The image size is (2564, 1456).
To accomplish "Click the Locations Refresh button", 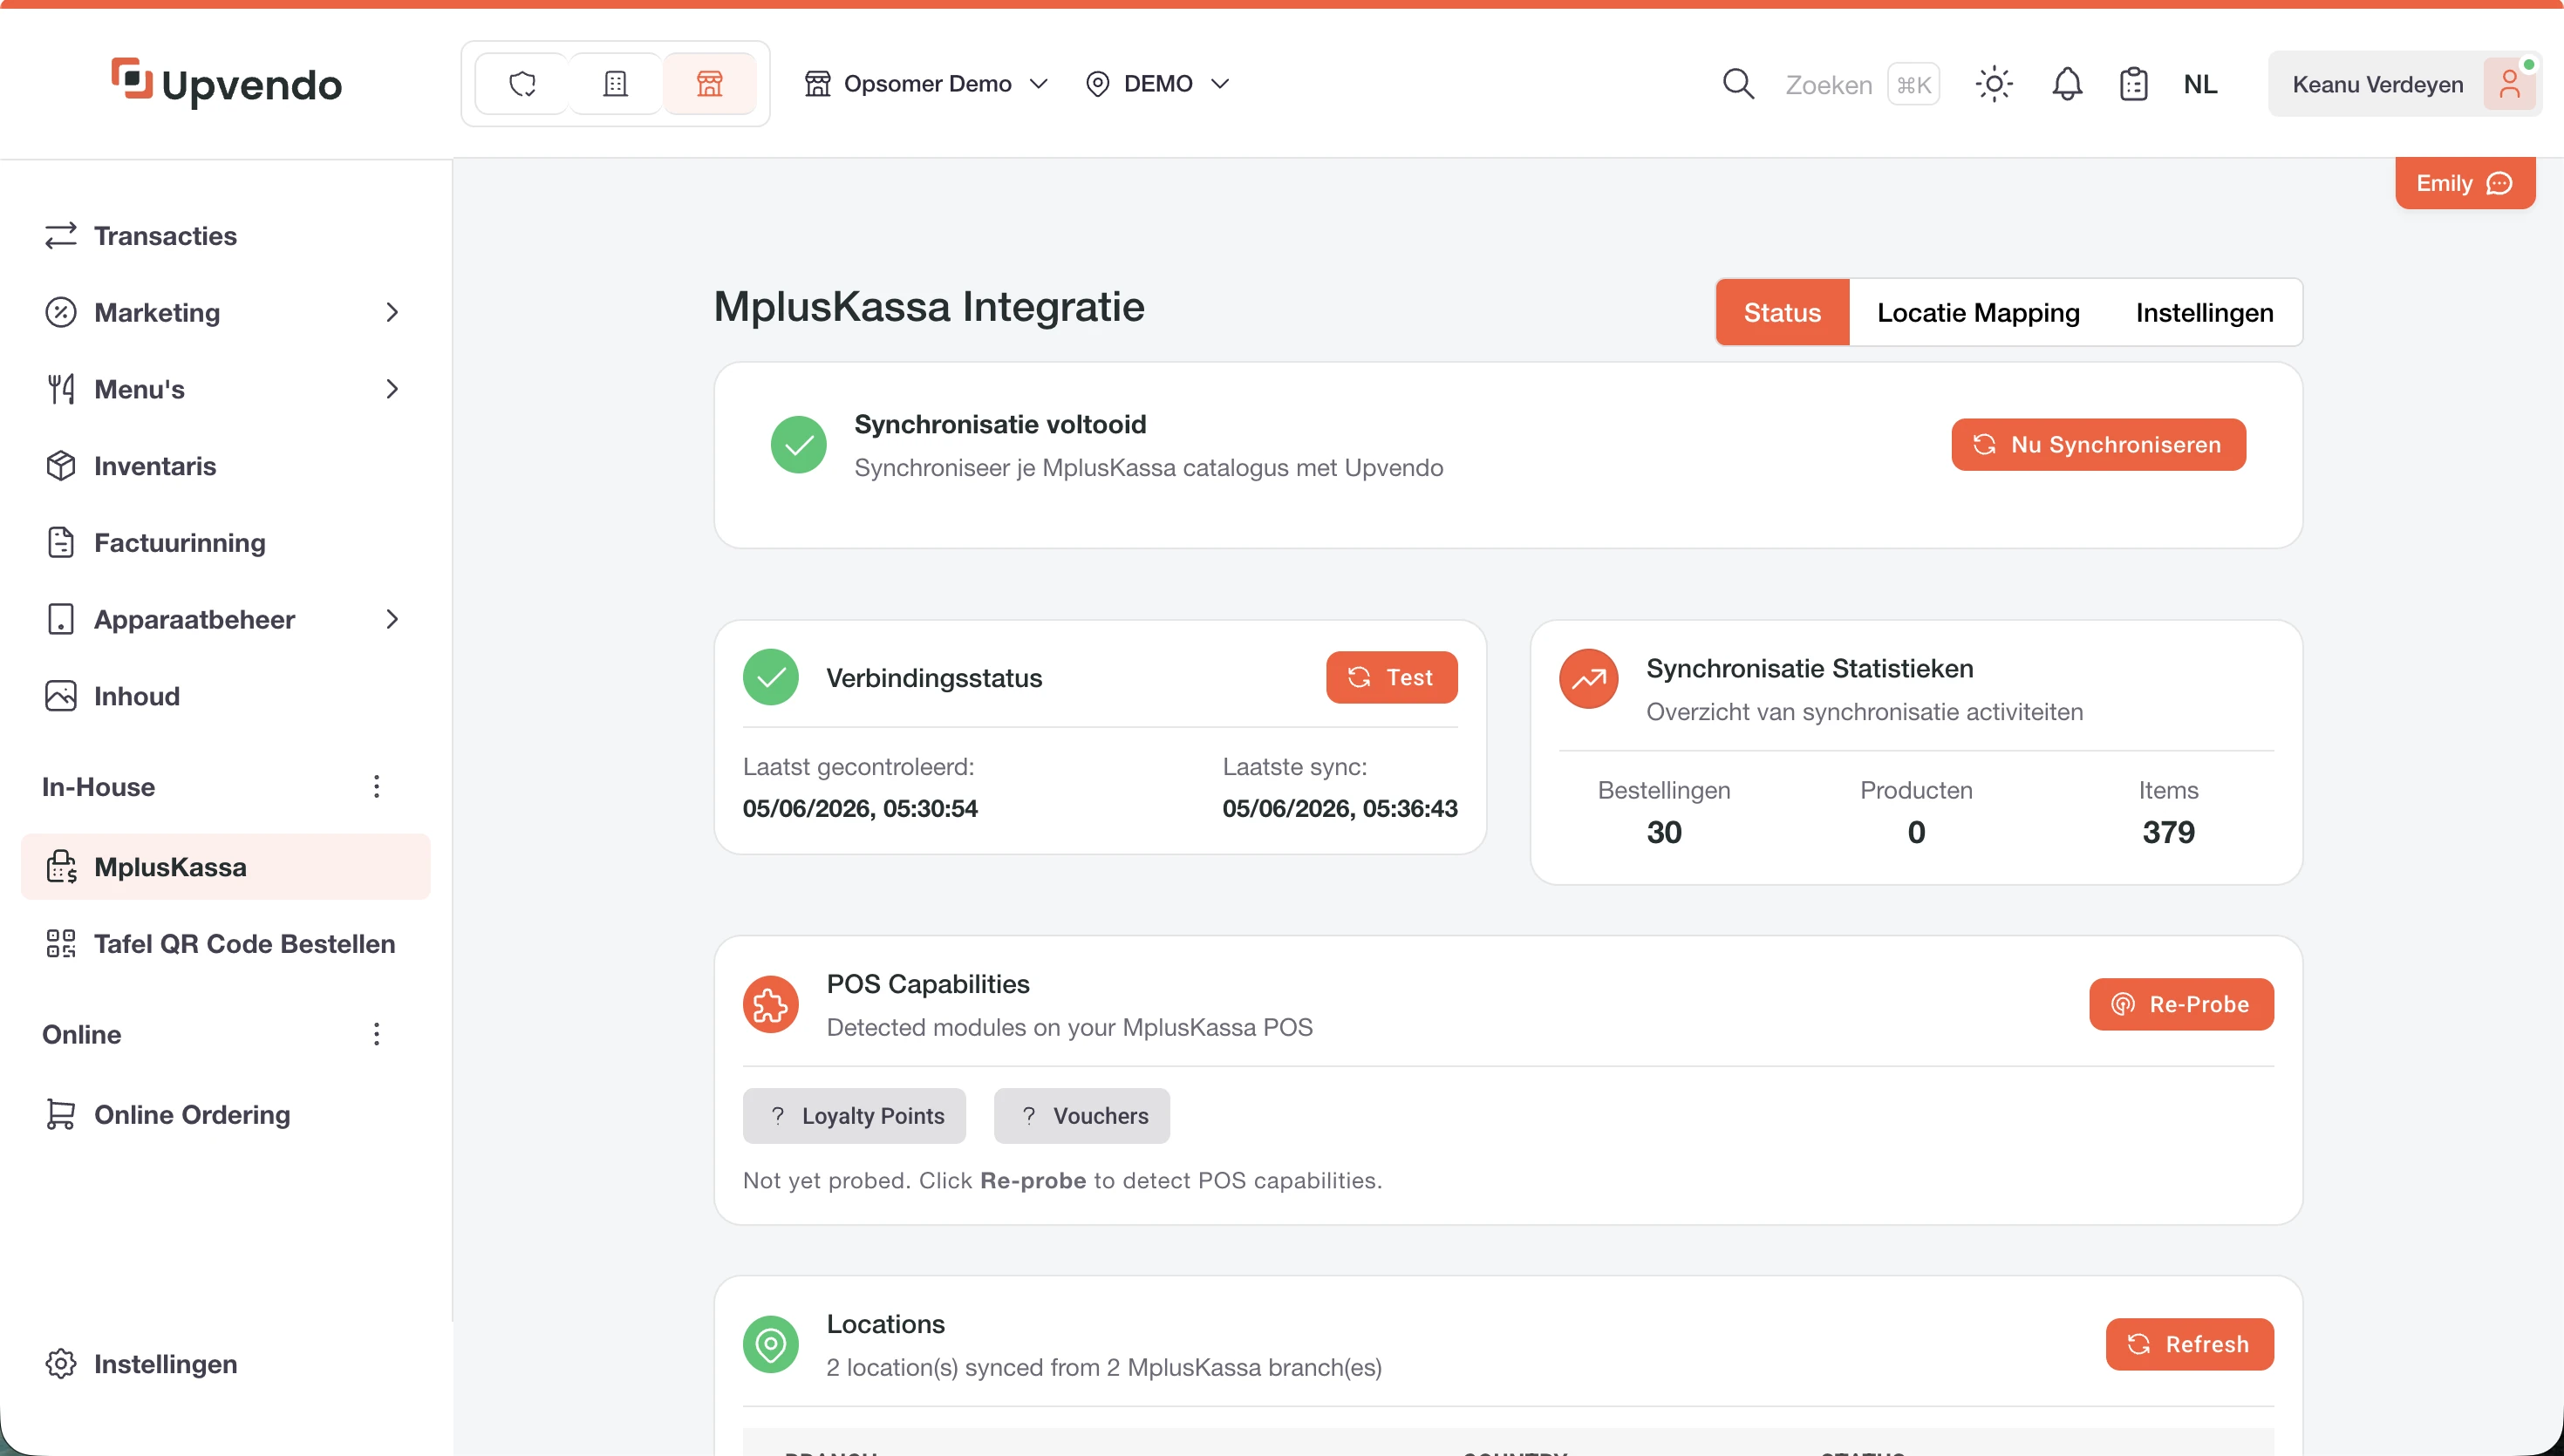I will (2189, 1345).
